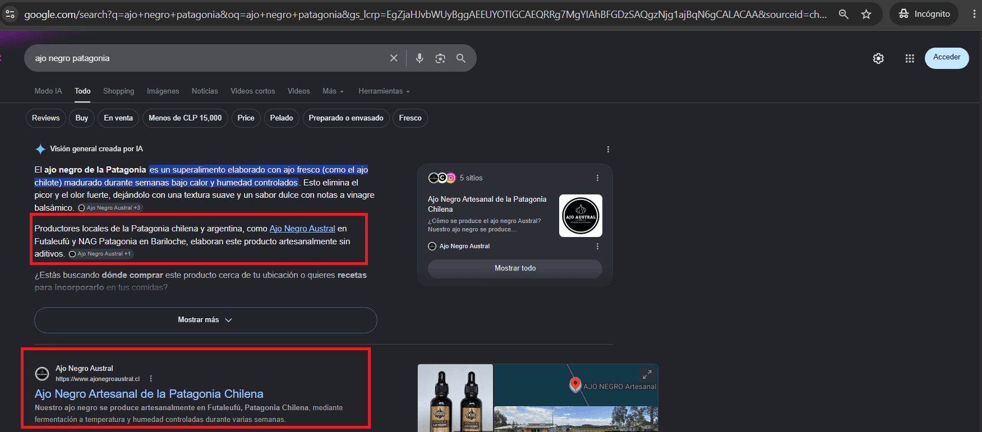Open the AI overview three-dot options

click(x=608, y=149)
